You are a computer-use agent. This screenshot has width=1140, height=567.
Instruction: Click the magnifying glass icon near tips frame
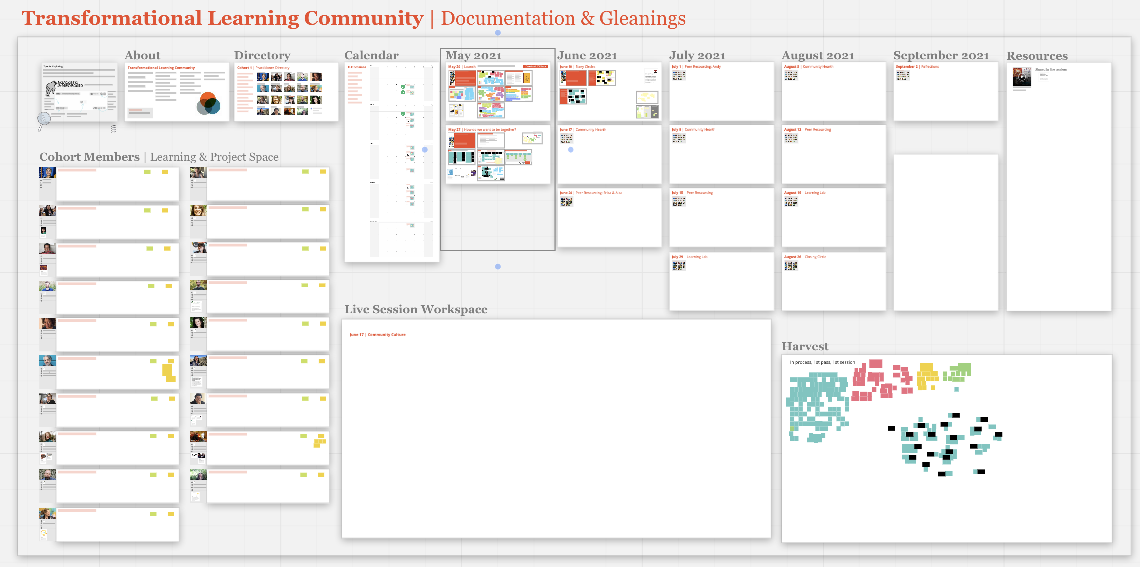[44, 119]
